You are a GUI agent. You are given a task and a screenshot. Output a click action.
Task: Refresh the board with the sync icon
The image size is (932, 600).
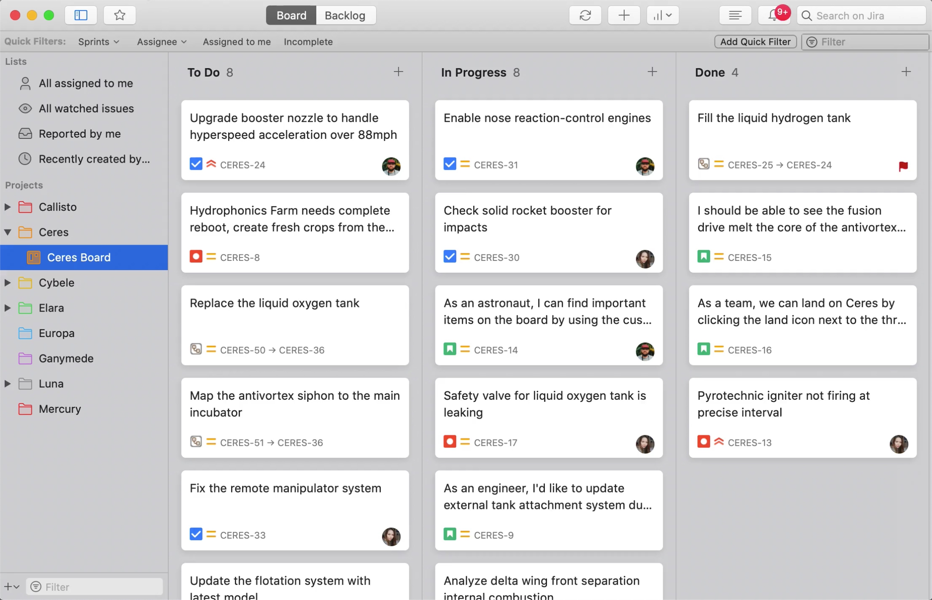[x=585, y=15]
